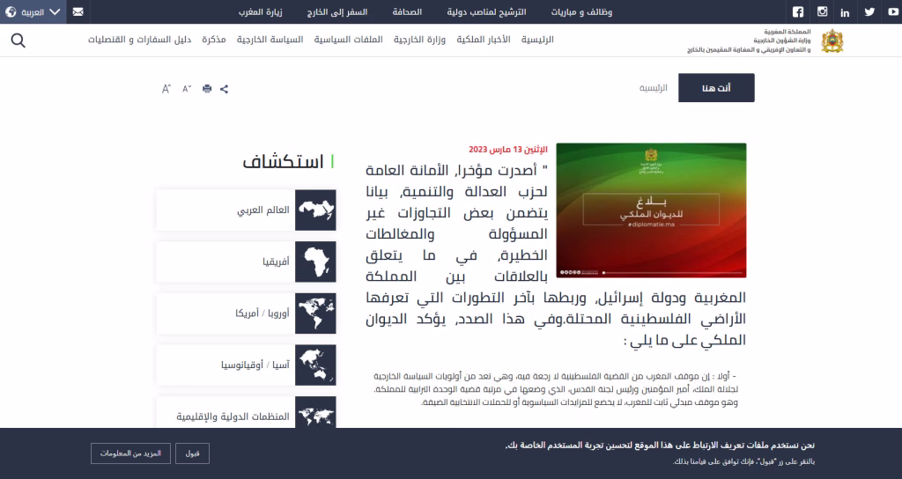Screen dimensions: 902x479
Task: Click the ministry coat of arms logo
Action: [832, 41]
